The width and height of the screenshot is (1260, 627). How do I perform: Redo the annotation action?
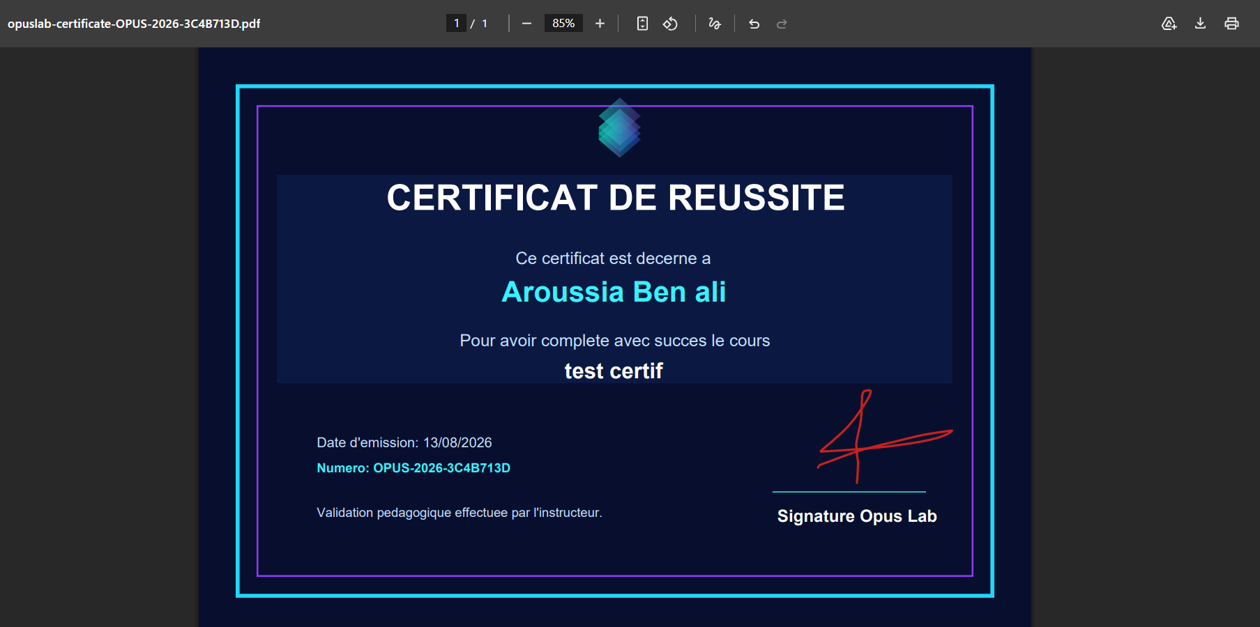pyautogui.click(x=782, y=24)
